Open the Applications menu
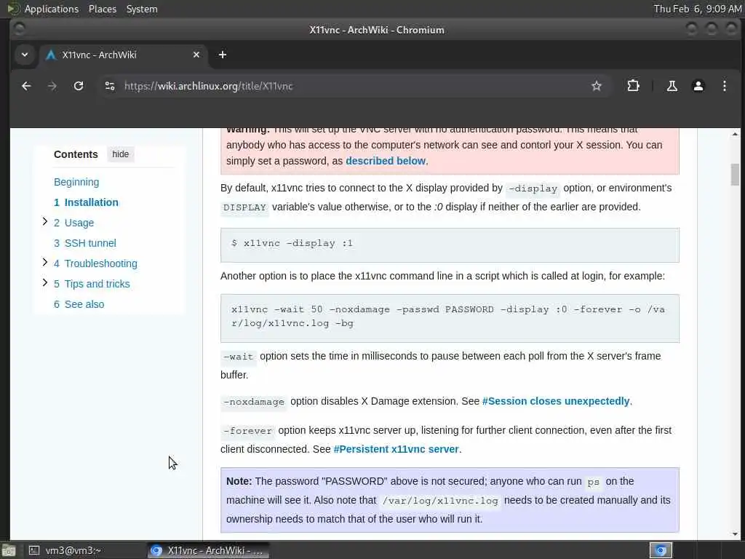The image size is (745, 559). [52, 9]
